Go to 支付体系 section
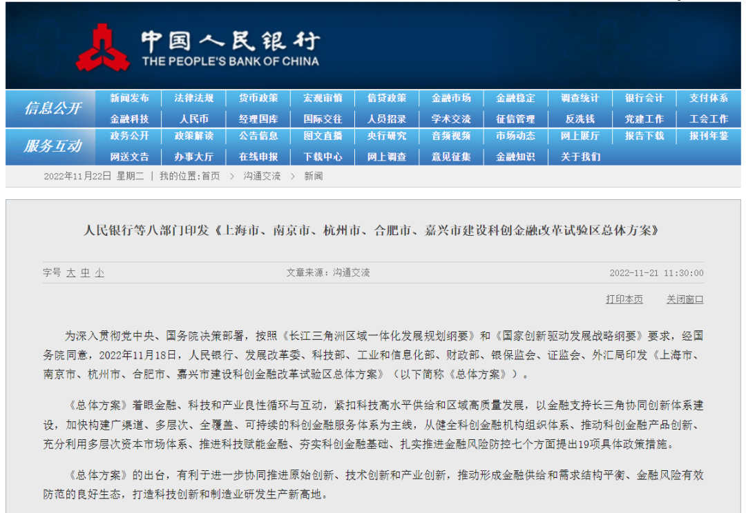This screenshot has height=513, width=746. pos(709,99)
